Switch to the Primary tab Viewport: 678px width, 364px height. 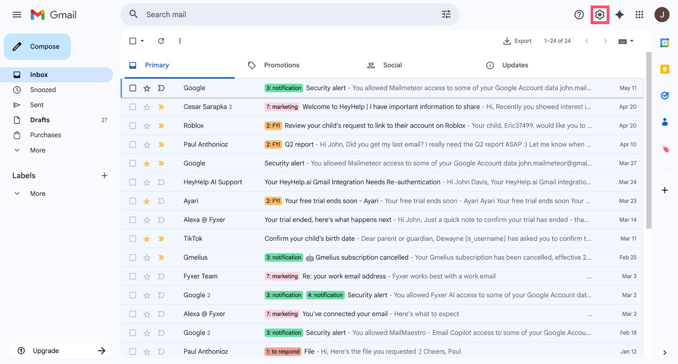point(179,65)
